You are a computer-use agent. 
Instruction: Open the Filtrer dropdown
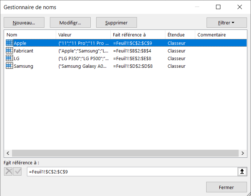[227, 23]
